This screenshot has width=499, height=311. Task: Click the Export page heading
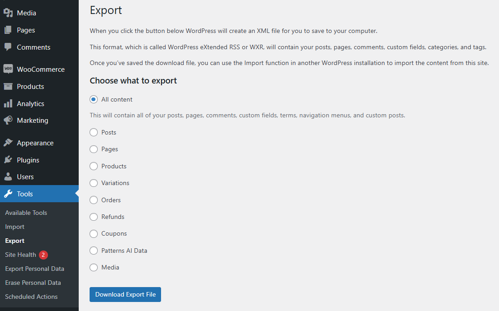(x=106, y=10)
